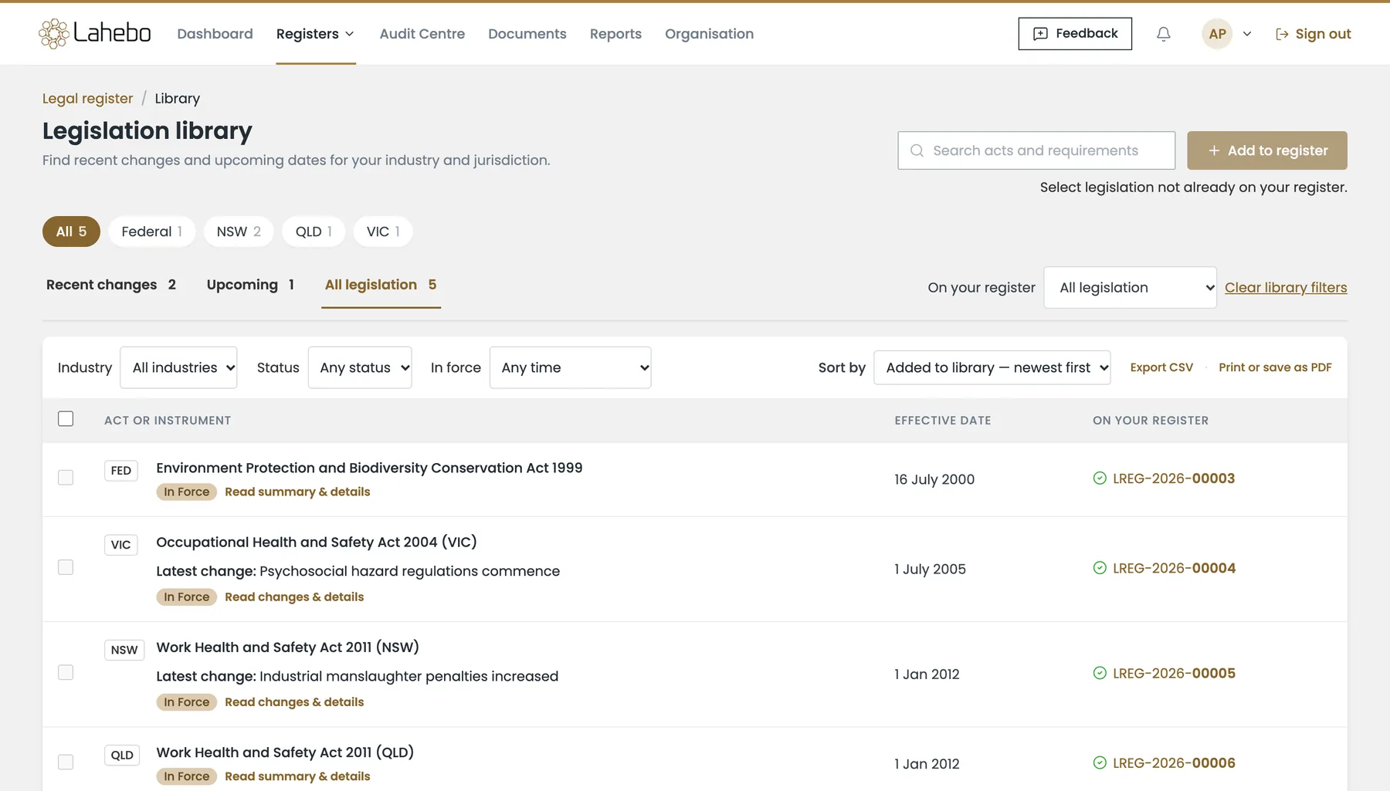Open the Status filter dropdown
Image resolution: width=1390 pixels, height=791 pixels.
(360, 368)
